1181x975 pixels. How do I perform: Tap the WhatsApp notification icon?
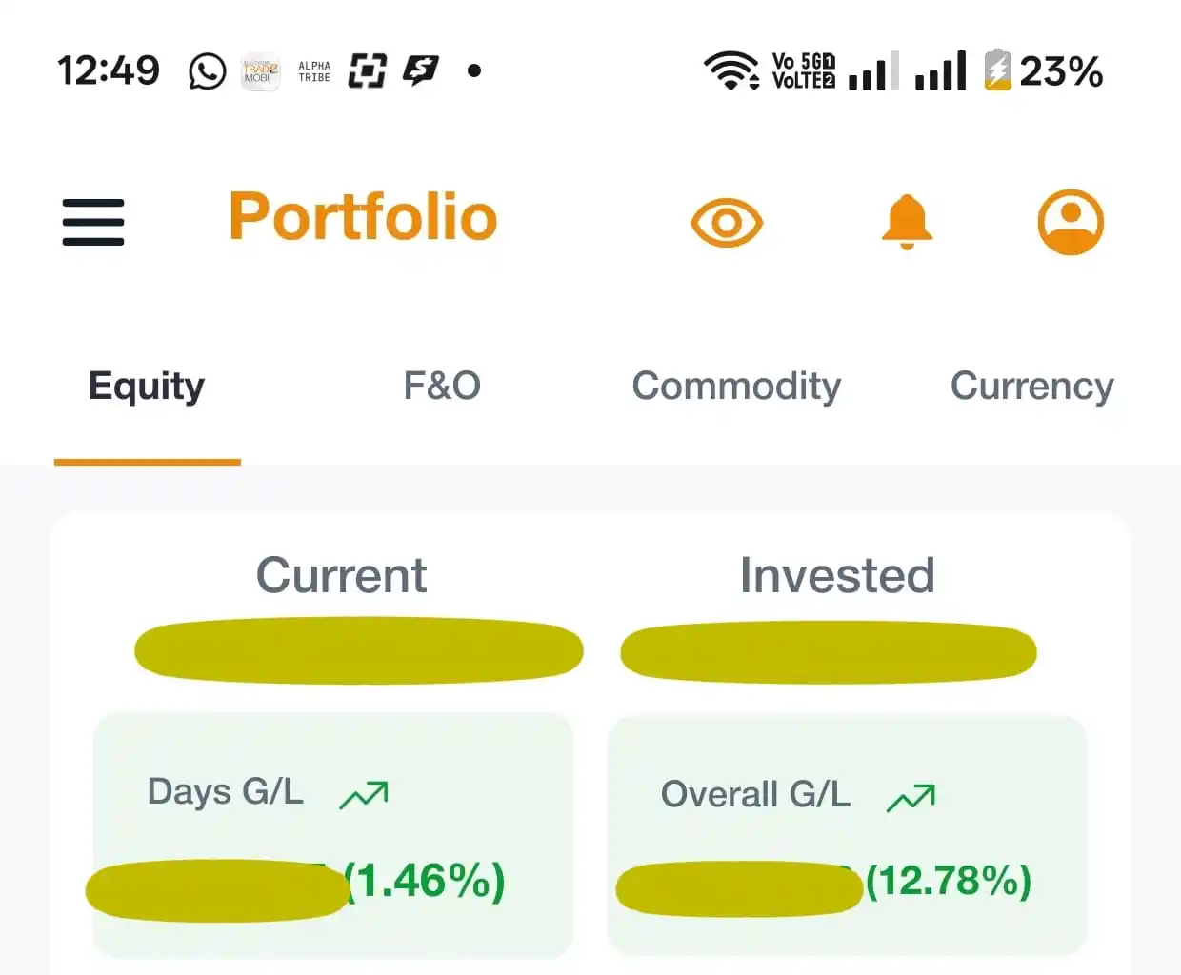[208, 71]
